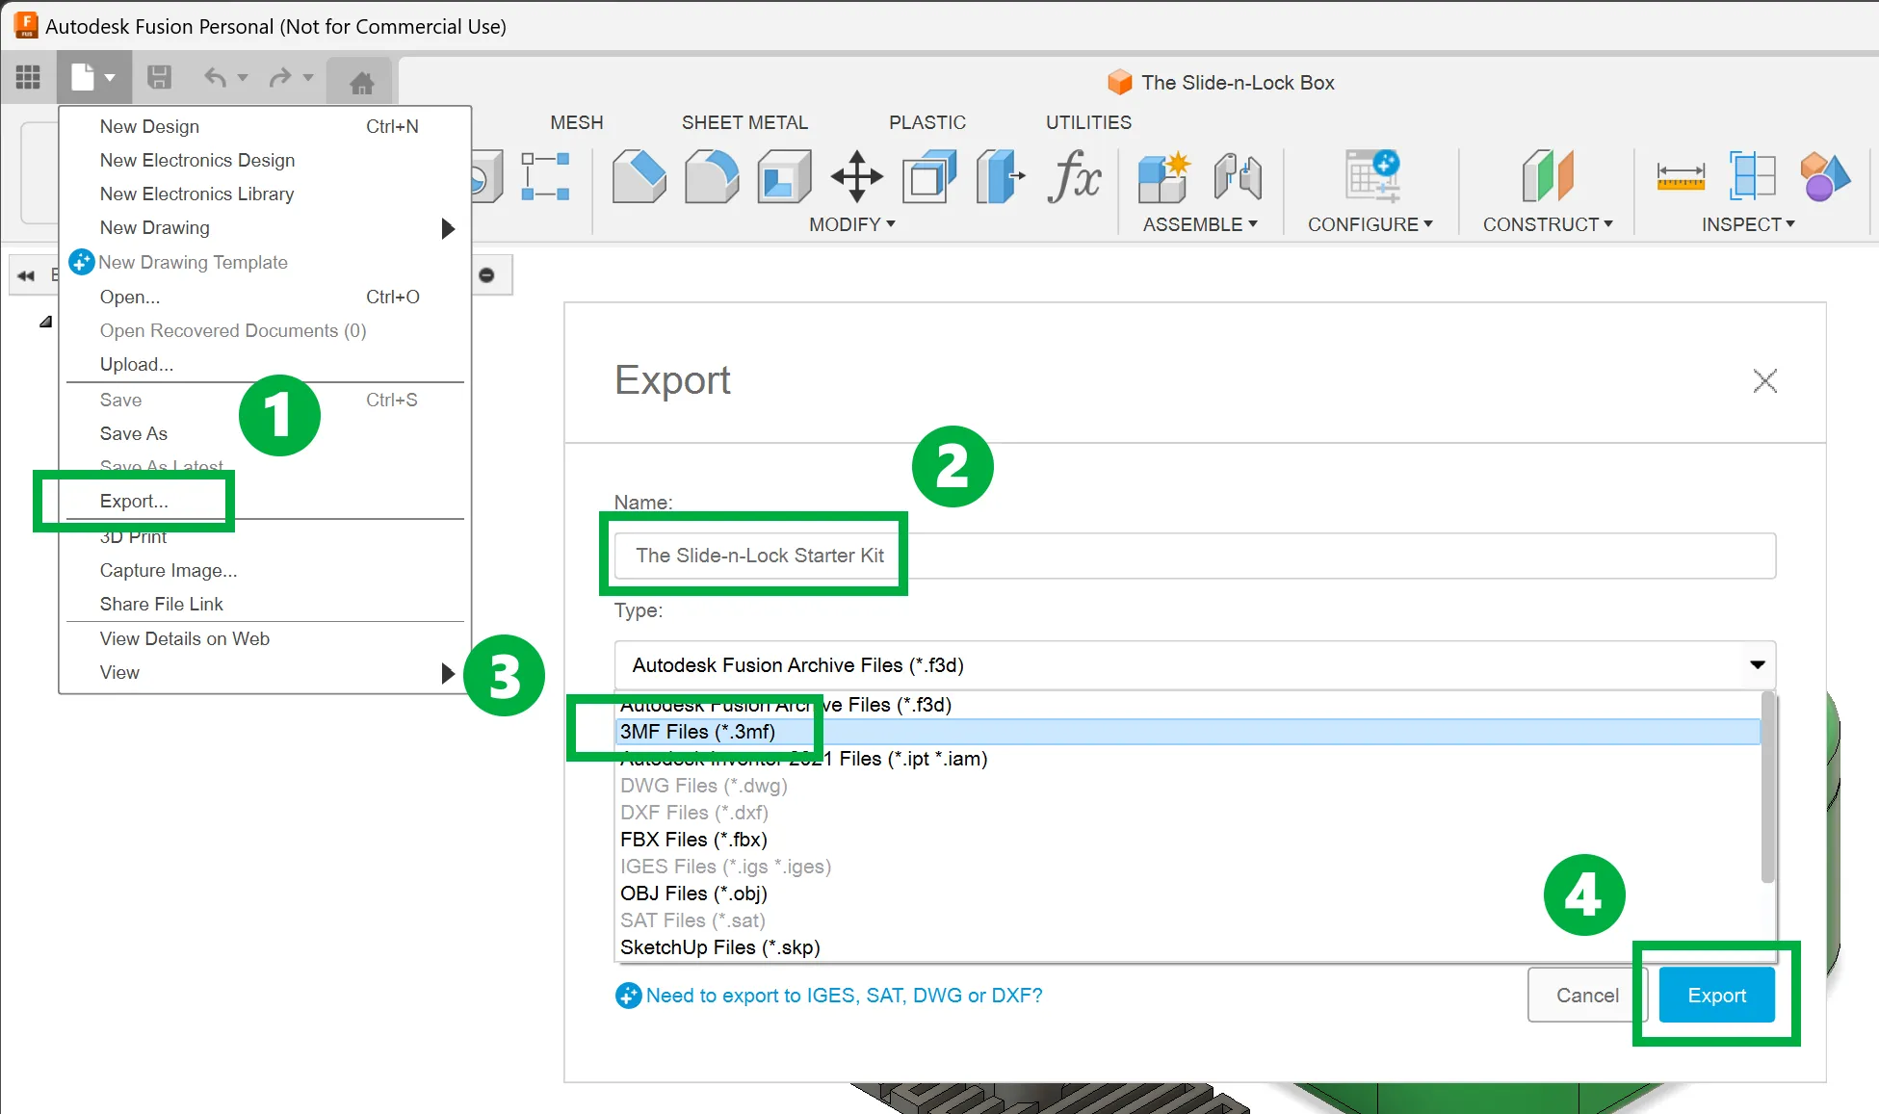1879x1114 pixels.
Task: Click the Cancel button
Action: tap(1587, 996)
